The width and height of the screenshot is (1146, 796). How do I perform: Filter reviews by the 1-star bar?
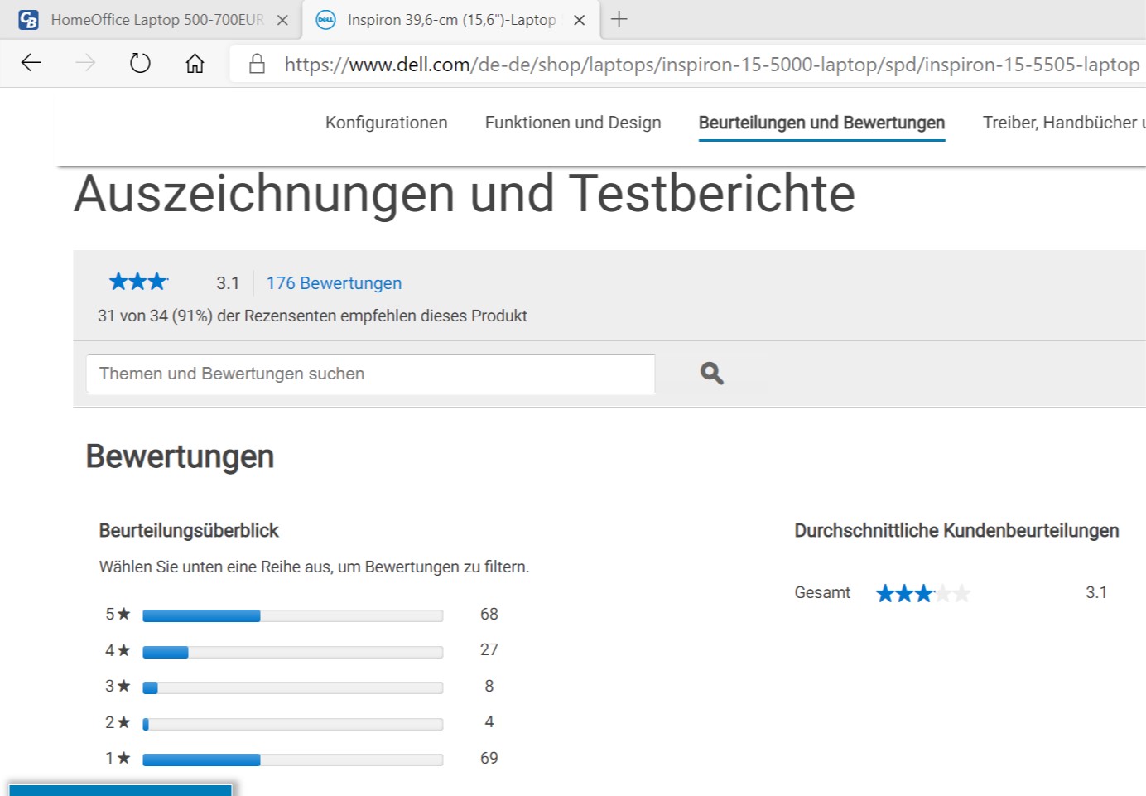click(x=292, y=760)
